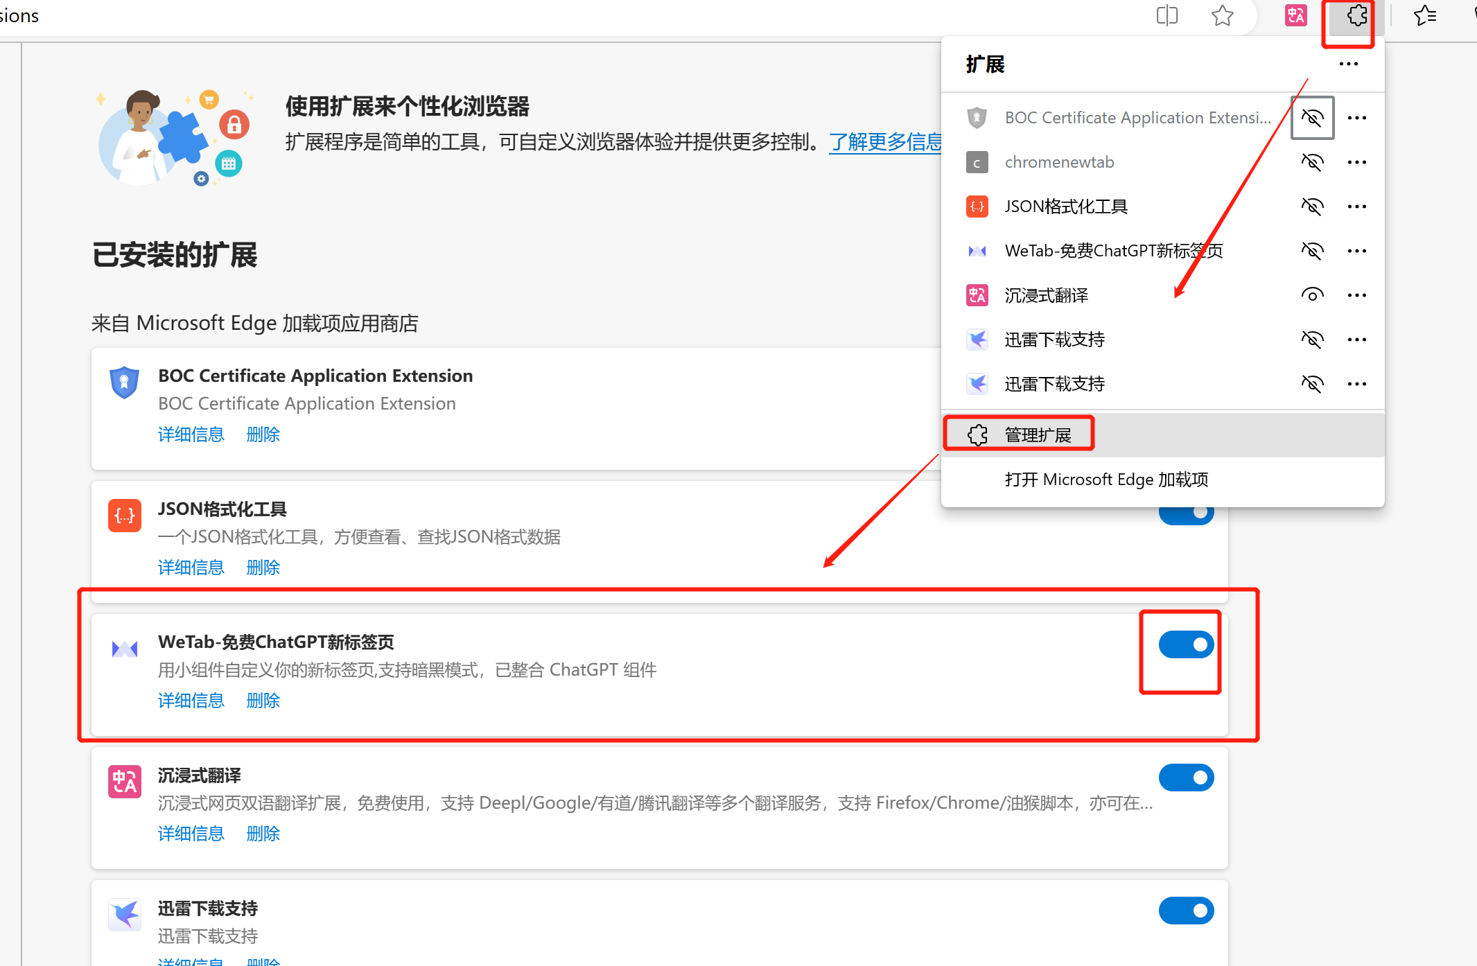The image size is (1477, 966).
Task: Open the Extensions puzzle icon in toolbar
Action: [x=1356, y=15]
